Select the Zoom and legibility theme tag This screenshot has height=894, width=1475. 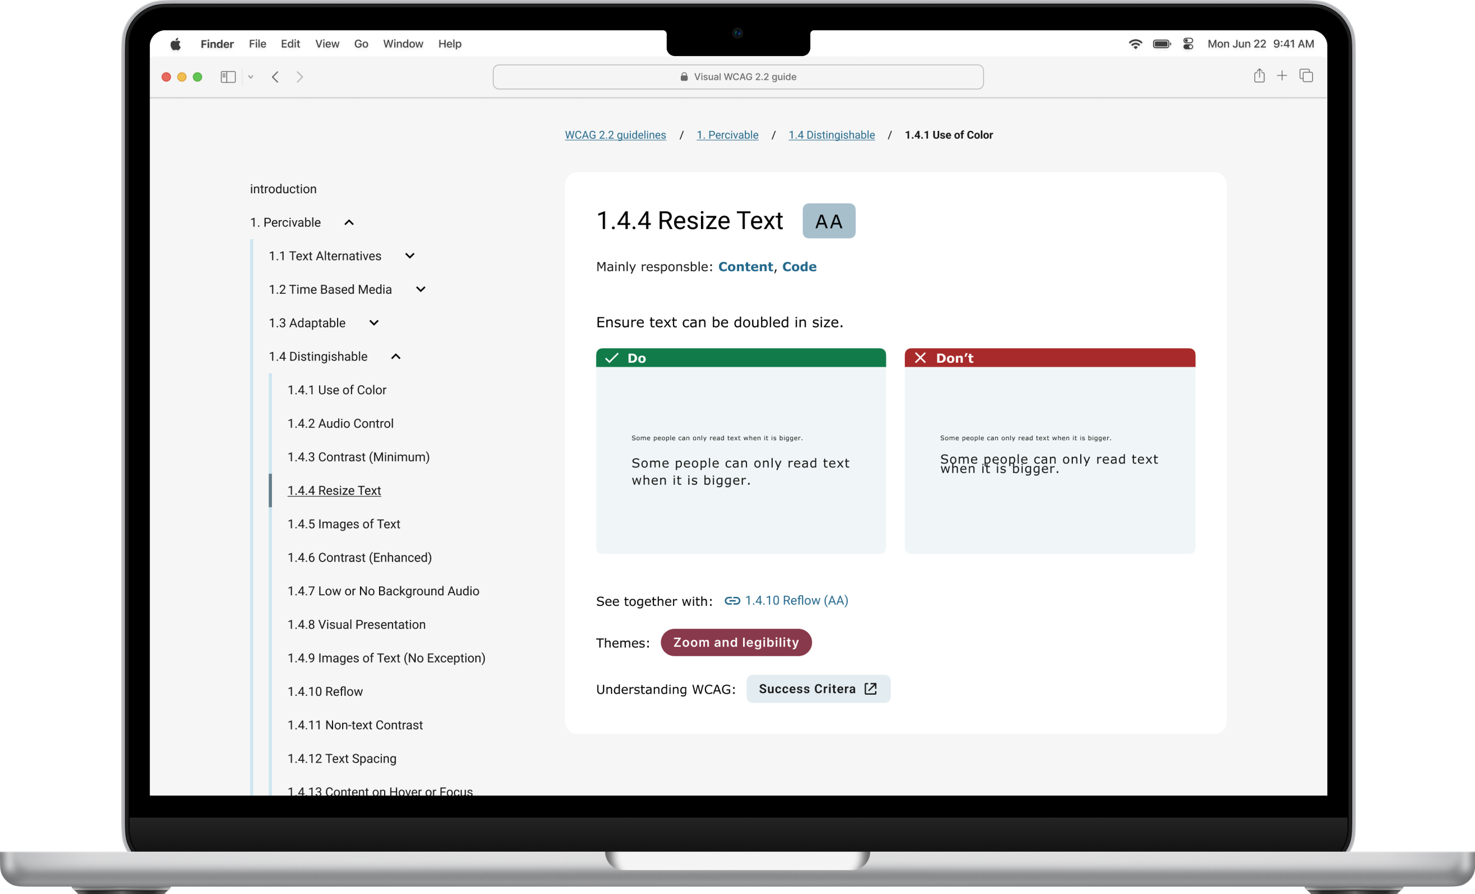736,642
